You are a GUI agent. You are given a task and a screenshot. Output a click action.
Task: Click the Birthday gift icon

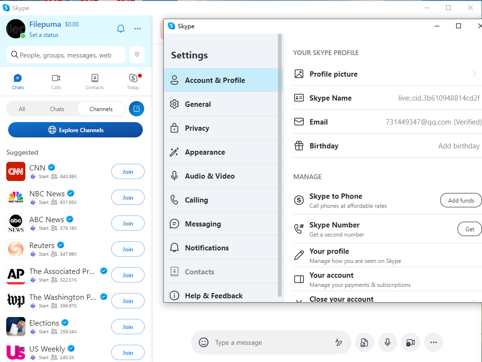tap(299, 146)
